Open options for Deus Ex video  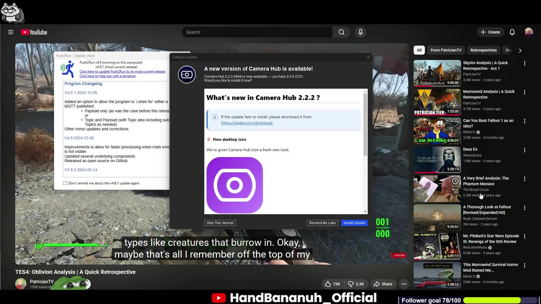[x=525, y=150]
